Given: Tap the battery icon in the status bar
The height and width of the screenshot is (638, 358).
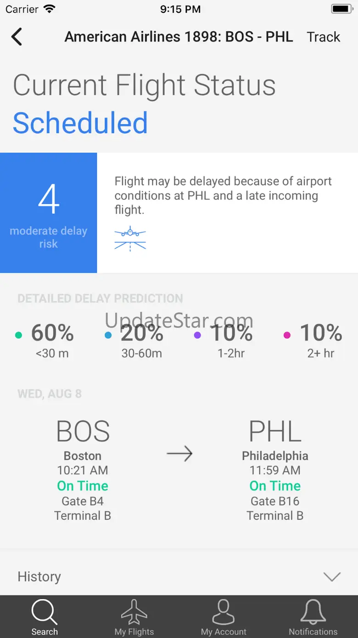Looking at the screenshot, I should 341,9.
